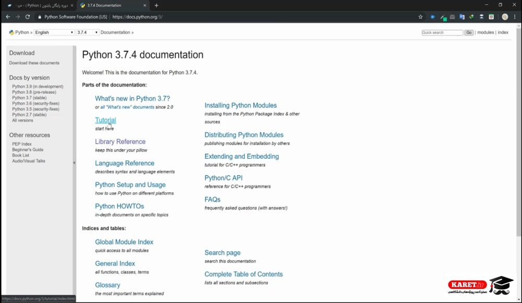Image resolution: width=522 pixels, height=303 pixels.
Task: Close the 3.7.4 Documentation tab
Action: (145, 5)
